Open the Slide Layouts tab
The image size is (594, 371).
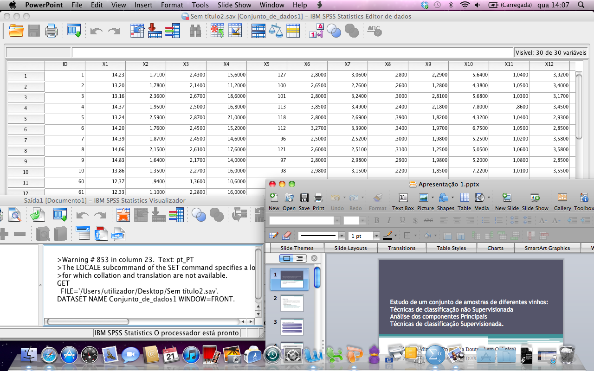350,248
